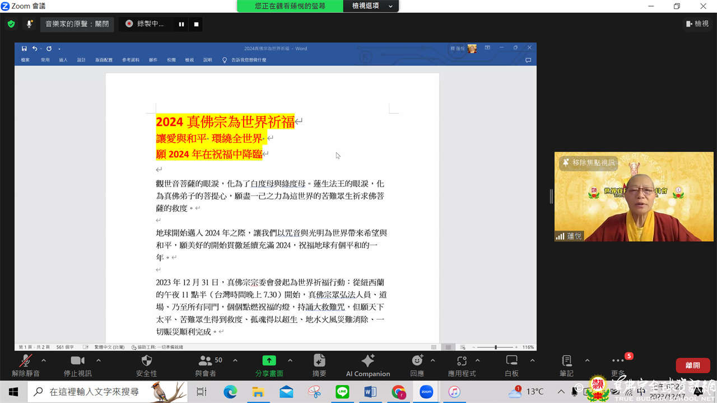Open the More (更多) menu
Screen dimensions: 717x403
(x=618, y=361)
